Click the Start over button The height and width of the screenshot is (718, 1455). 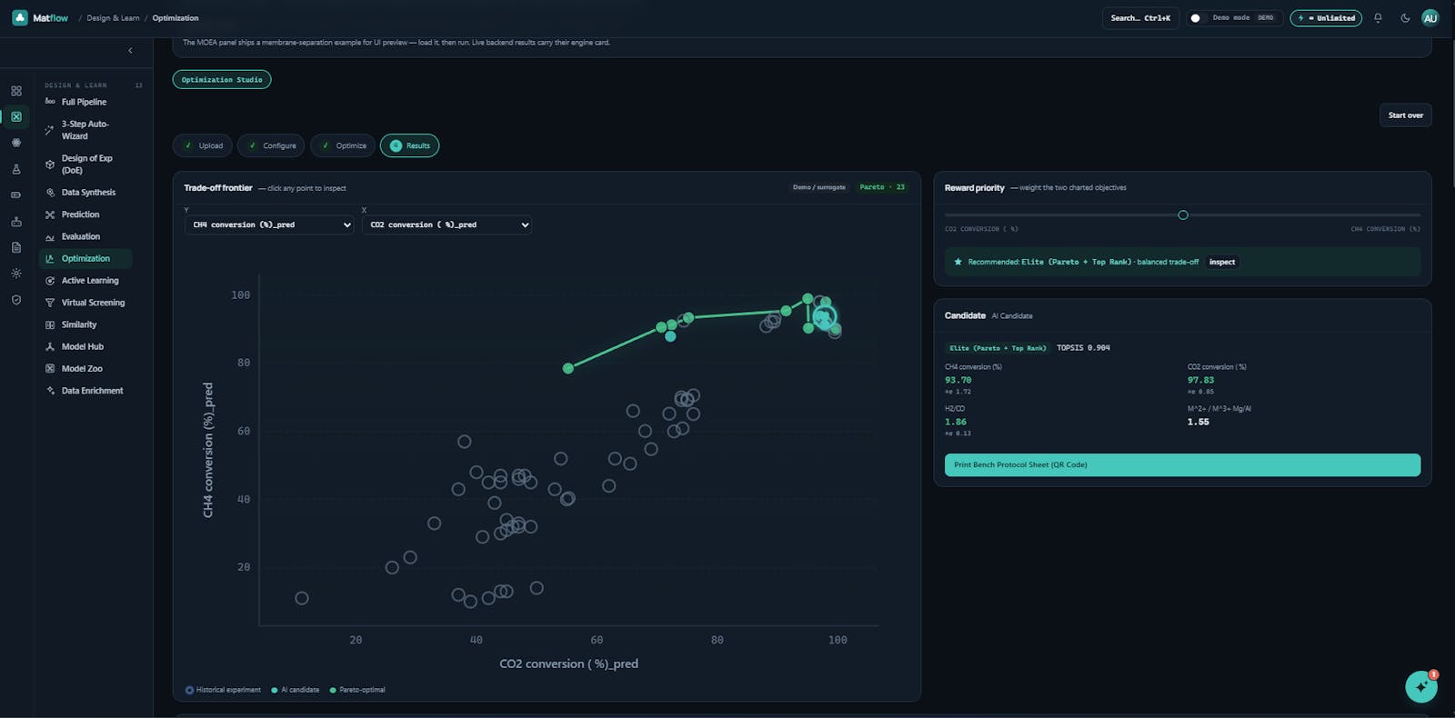(1406, 115)
